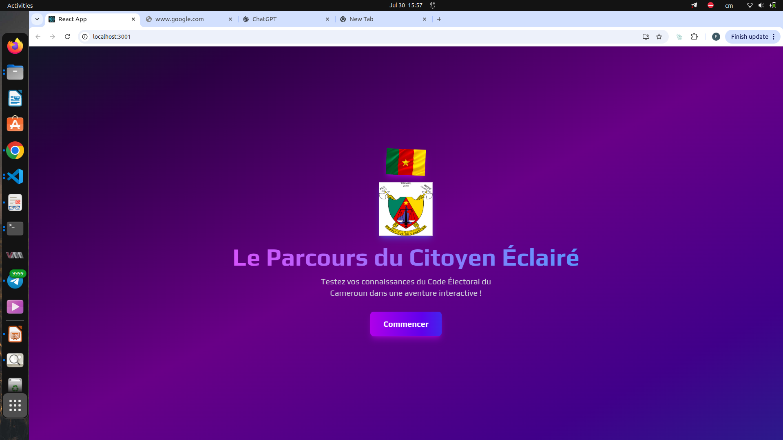This screenshot has height=440, width=783.
Task: Close the New Tab tab
Action: (x=425, y=19)
